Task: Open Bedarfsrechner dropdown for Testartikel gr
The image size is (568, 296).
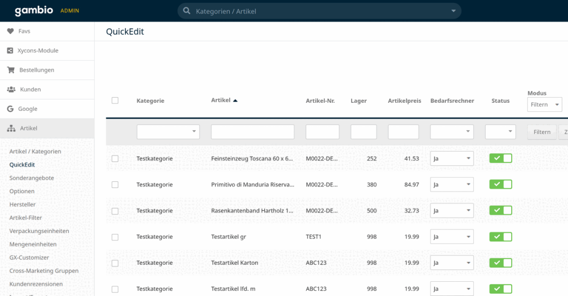Action: tap(452, 236)
